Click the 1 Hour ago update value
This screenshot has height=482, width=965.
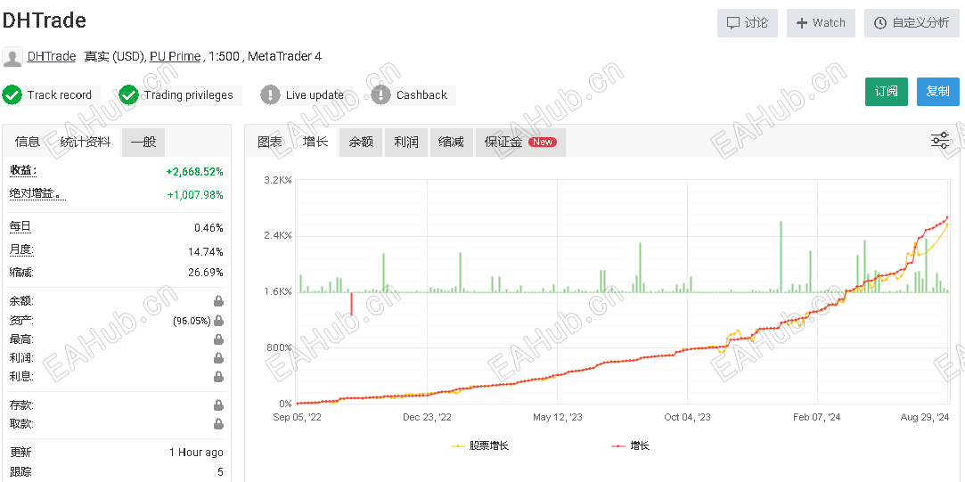click(196, 453)
